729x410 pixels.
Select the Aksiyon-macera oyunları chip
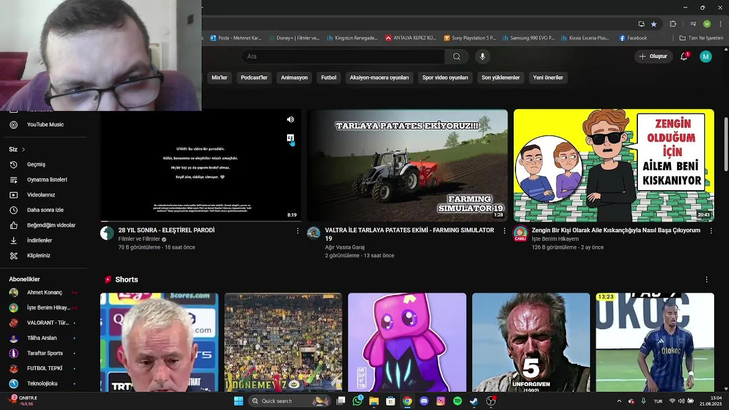[x=379, y=77]
